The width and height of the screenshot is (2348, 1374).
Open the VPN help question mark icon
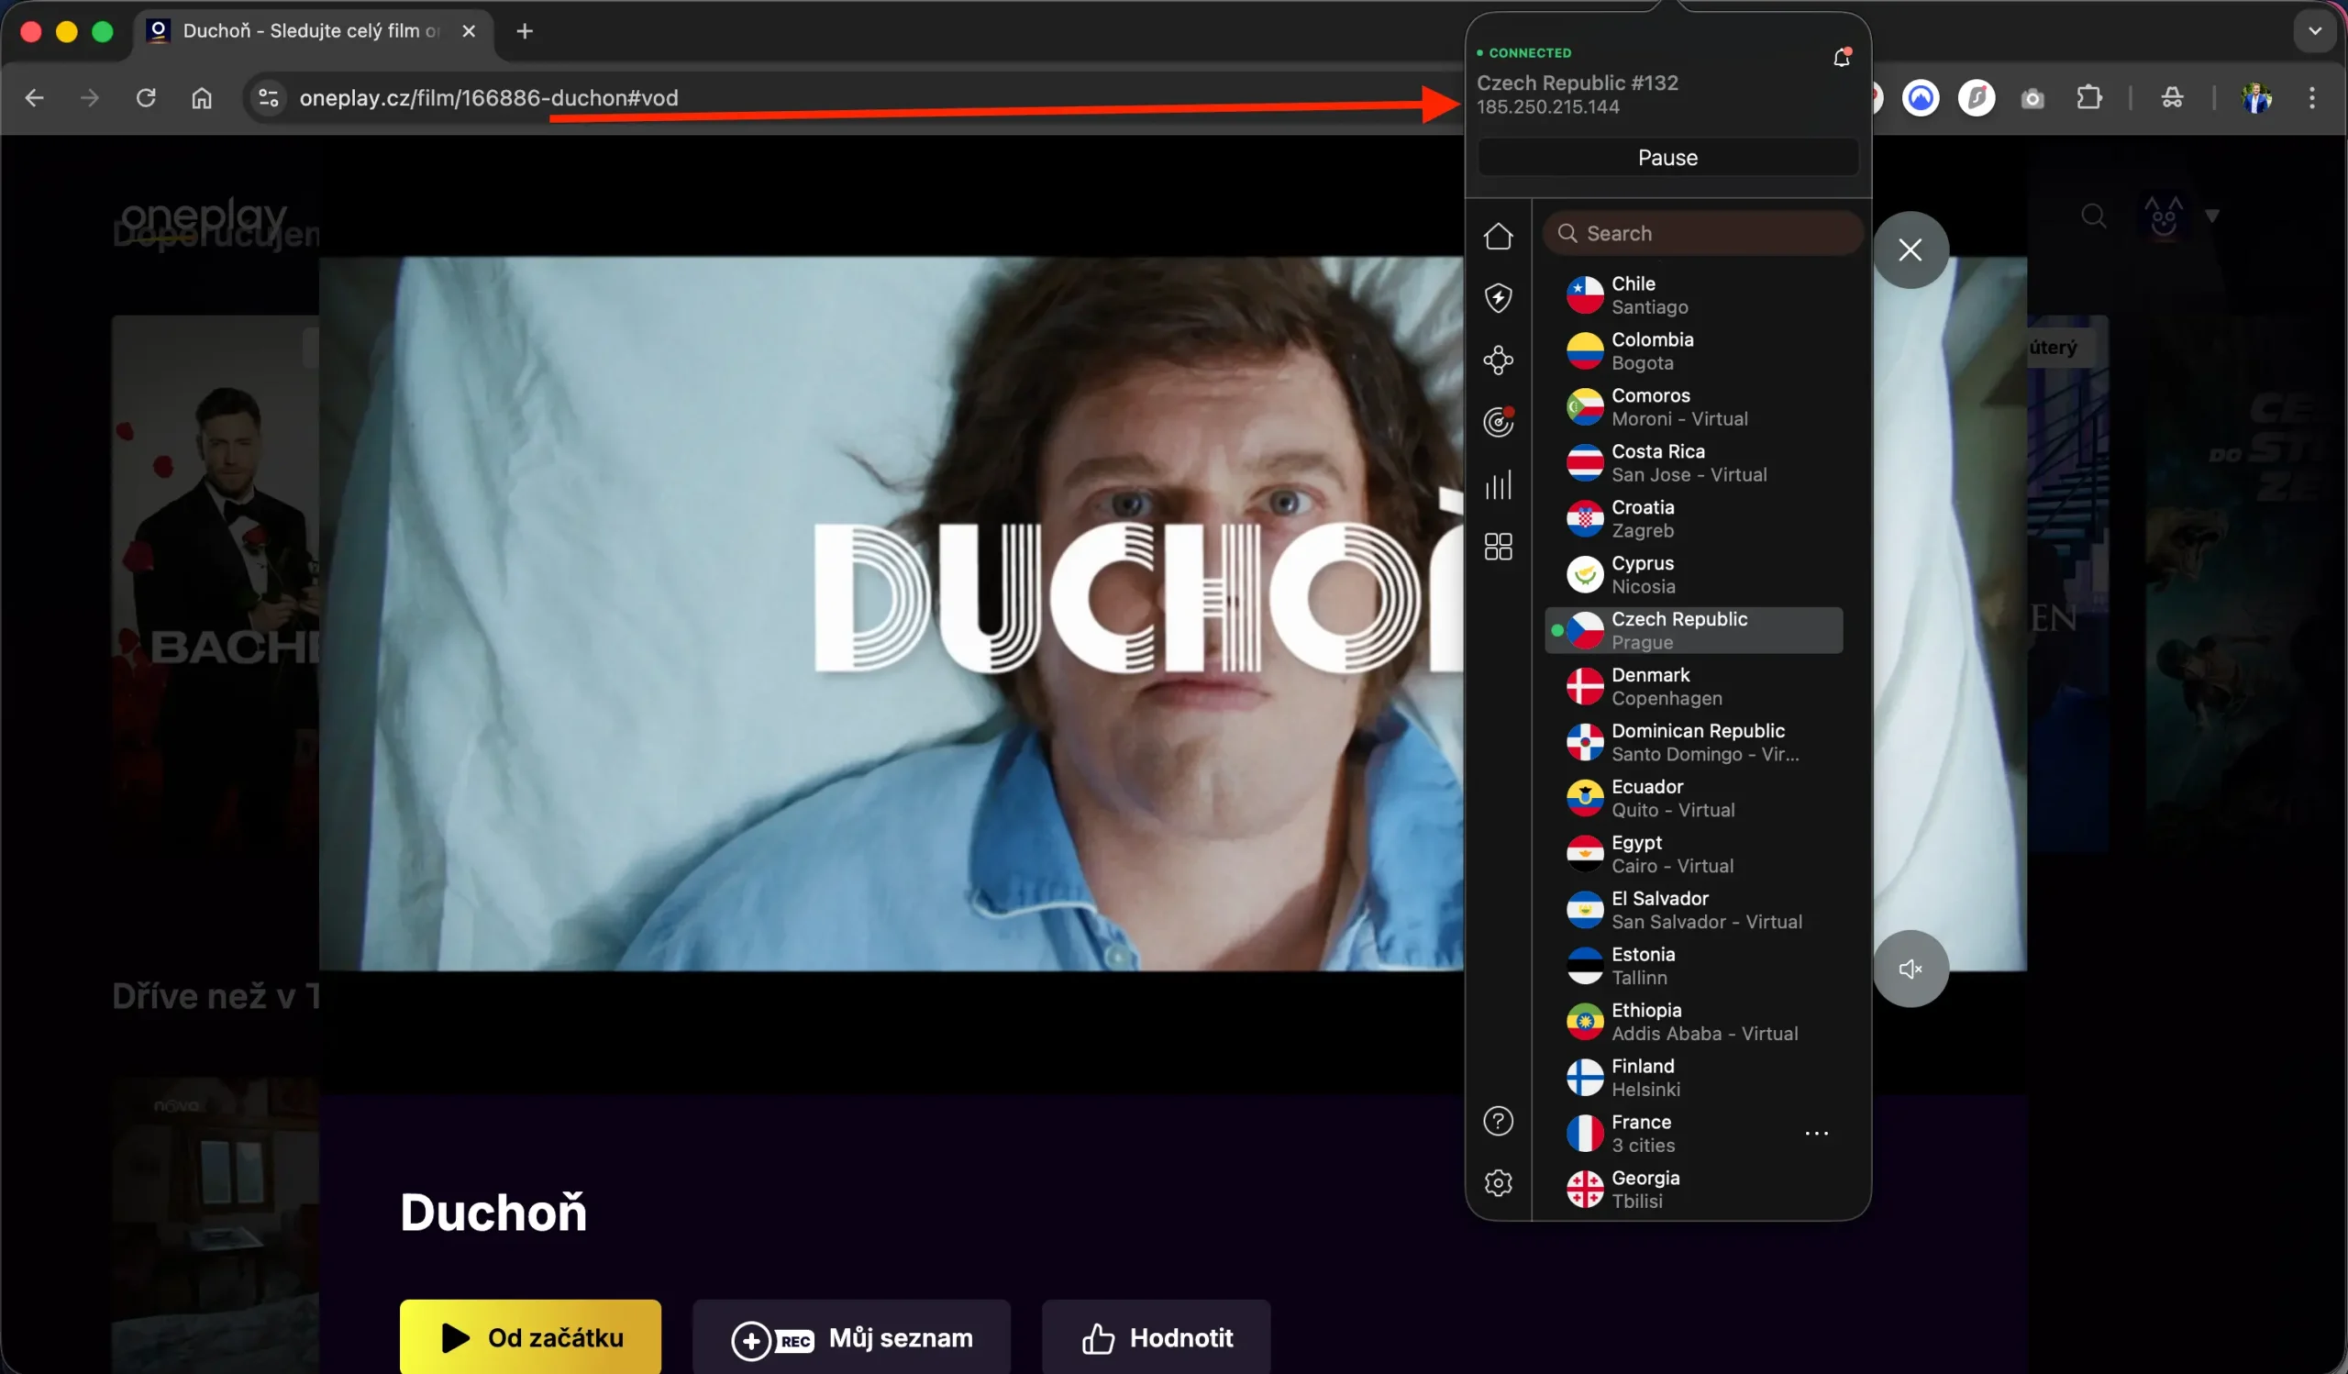(1499, 1121)
